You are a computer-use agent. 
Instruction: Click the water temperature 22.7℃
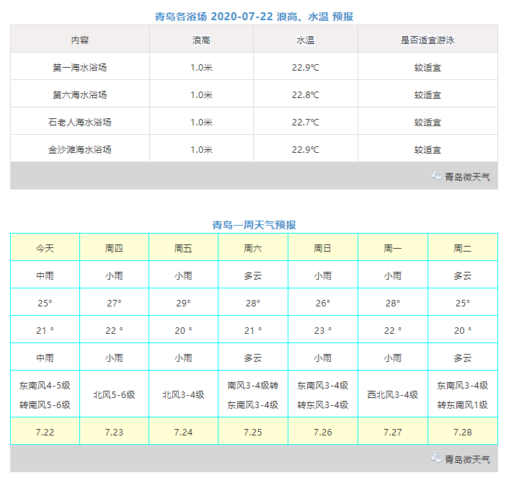[x=306, y=122]
